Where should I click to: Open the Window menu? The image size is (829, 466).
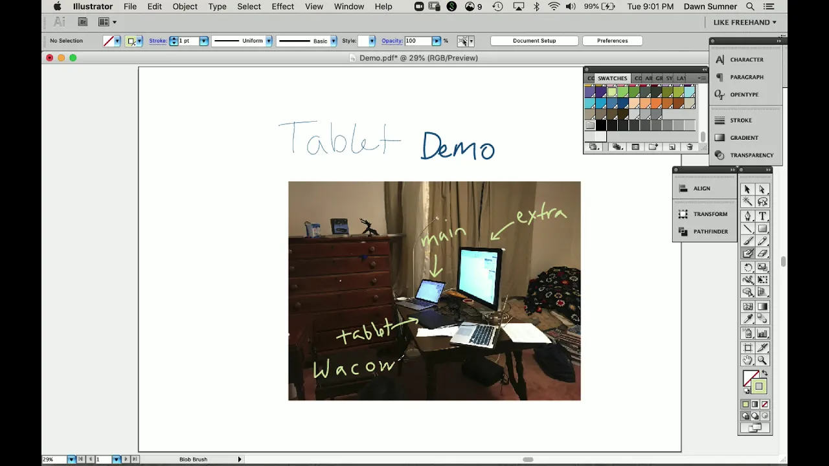349,6
